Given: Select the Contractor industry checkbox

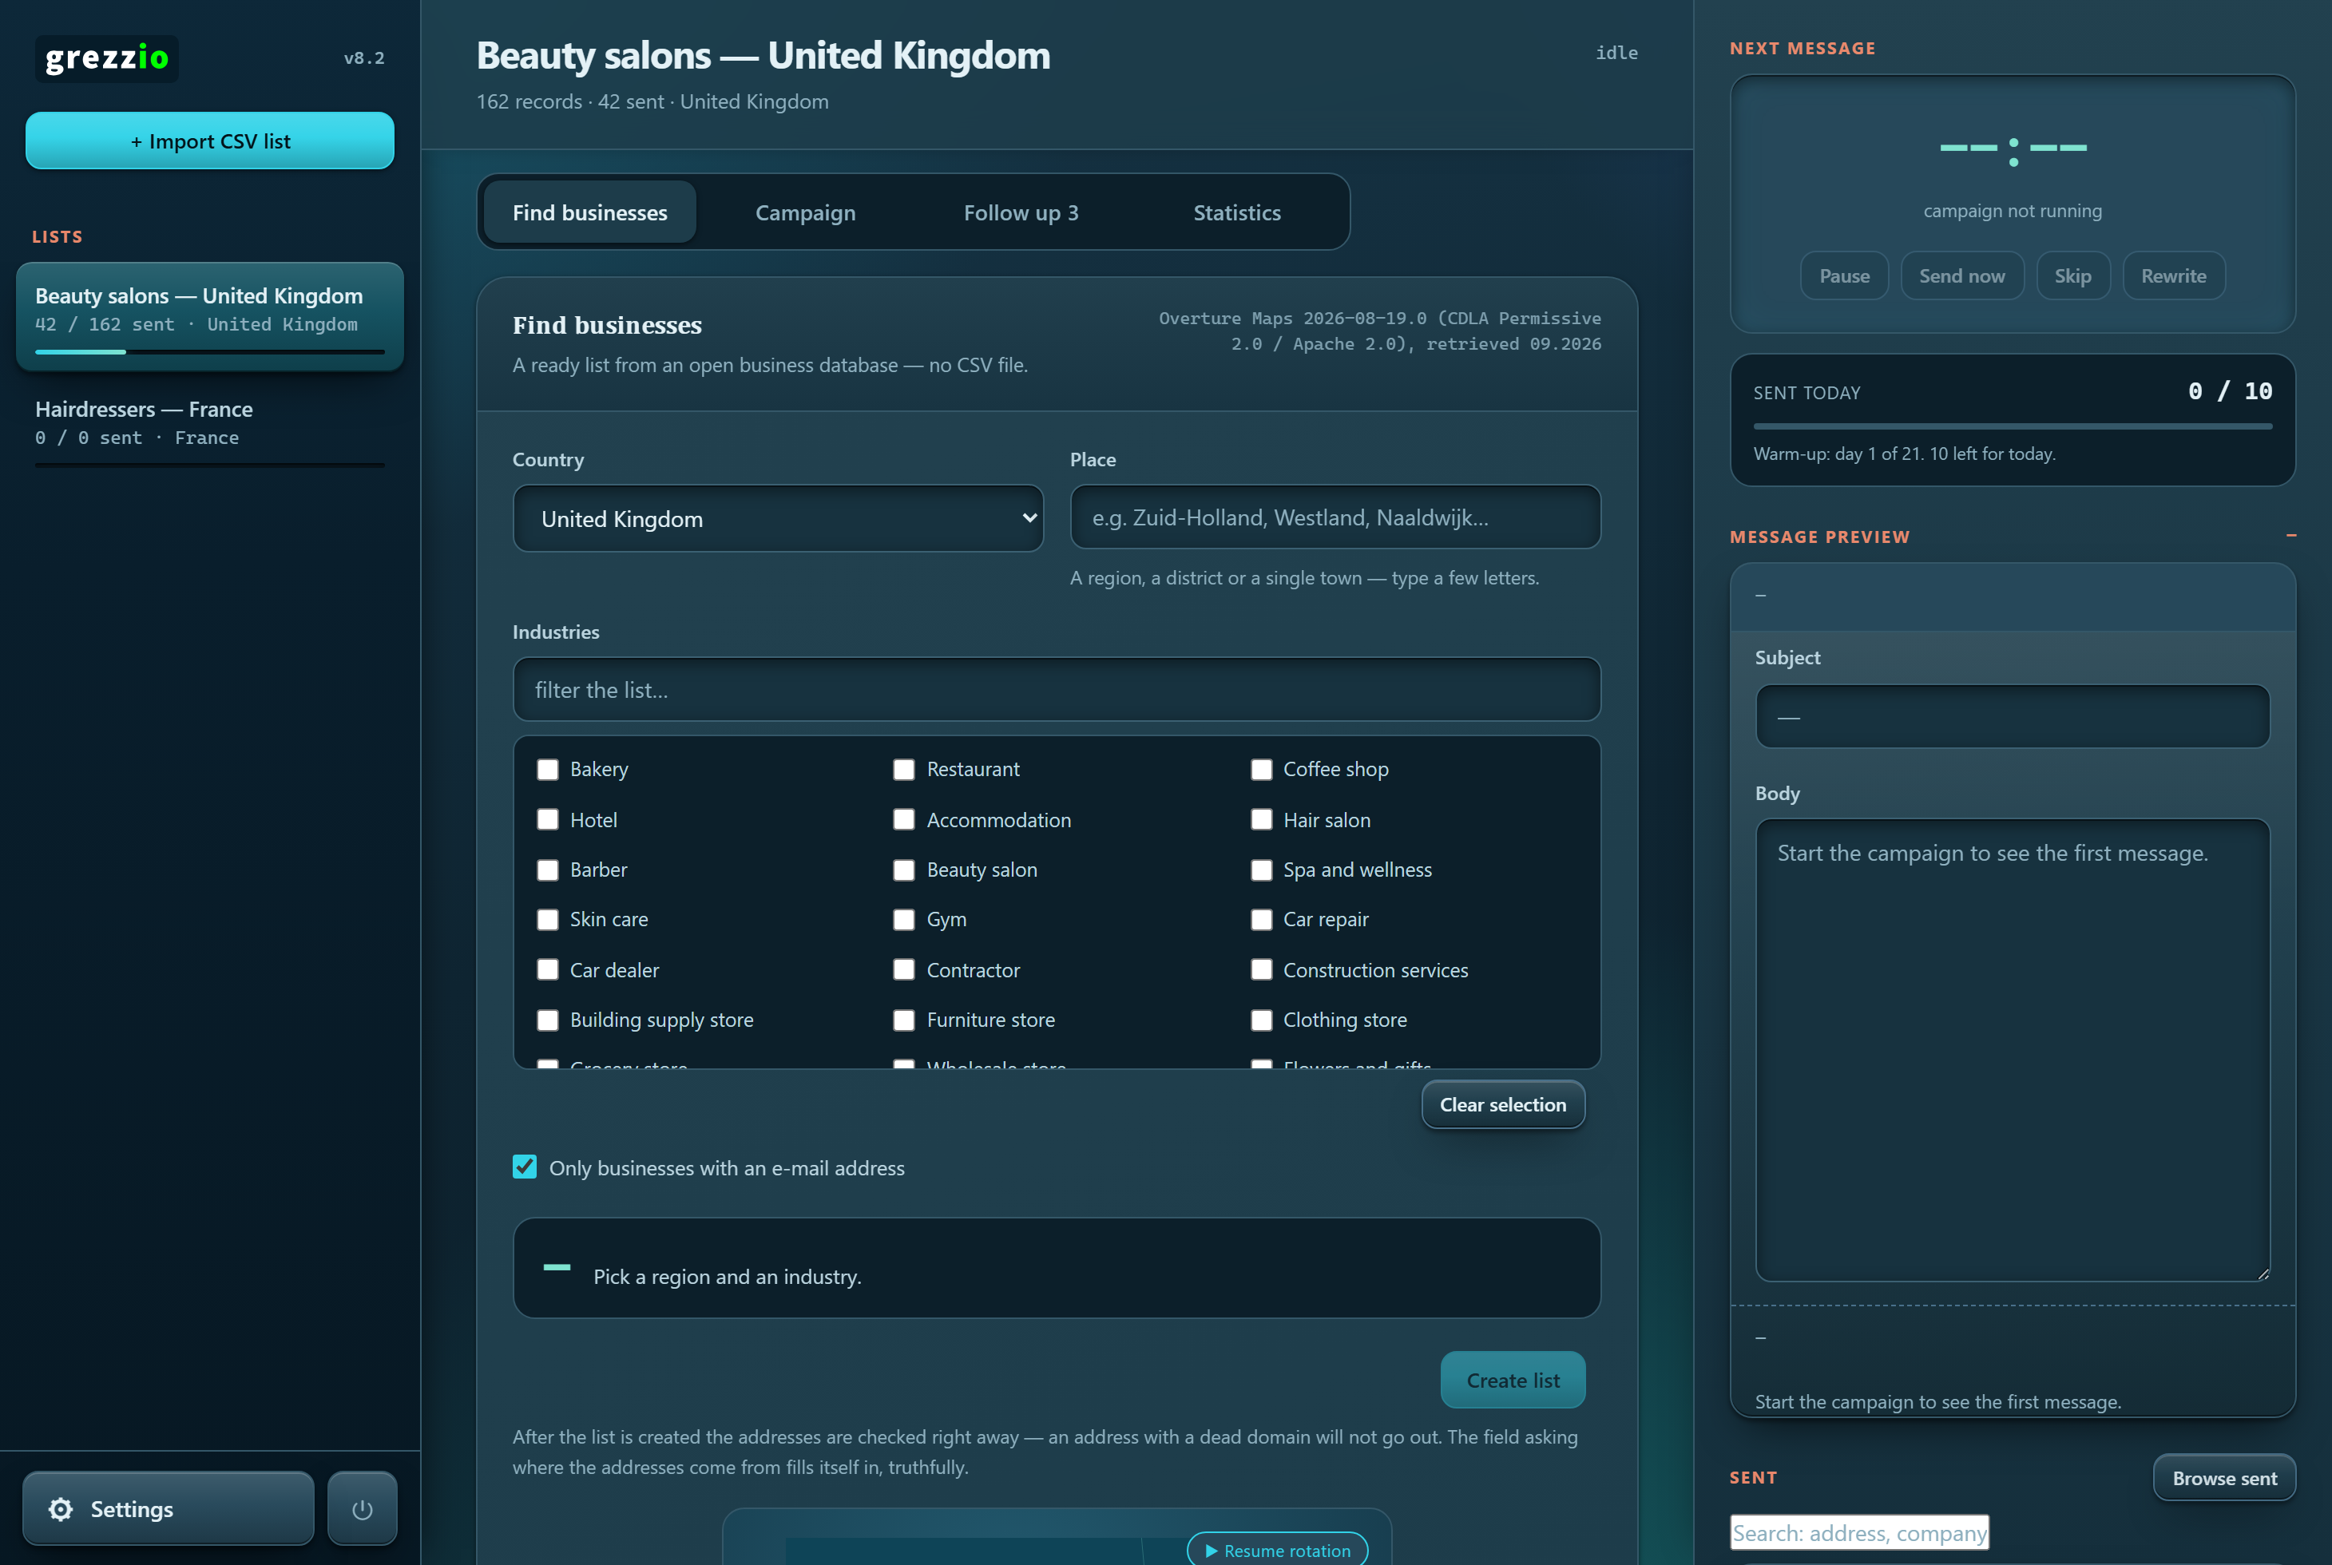Looking at the screenshot, I should pyautogui.click(x=903, y=970).
